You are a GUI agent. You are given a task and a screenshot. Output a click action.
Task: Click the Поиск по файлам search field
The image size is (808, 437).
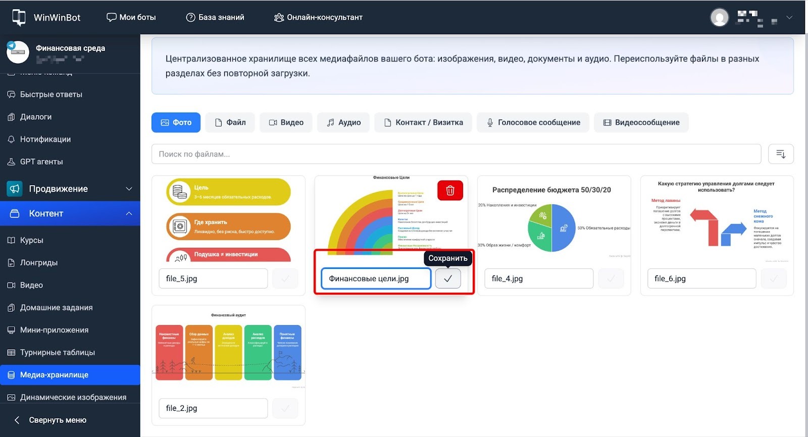pyautogui.click(x=456, y=154)
